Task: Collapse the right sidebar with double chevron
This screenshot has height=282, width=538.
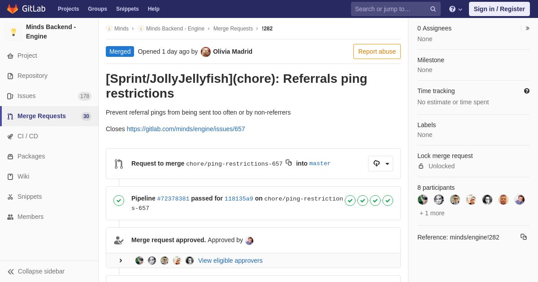Action: point(527,28)
